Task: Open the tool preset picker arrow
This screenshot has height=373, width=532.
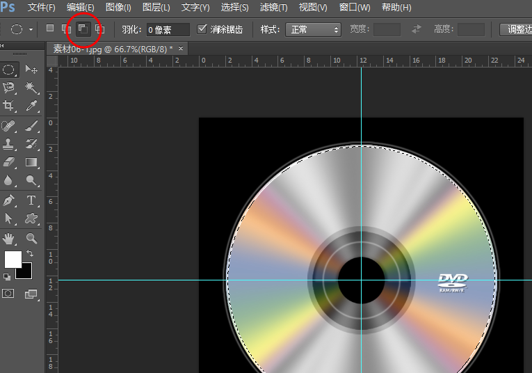Action: 31,29
